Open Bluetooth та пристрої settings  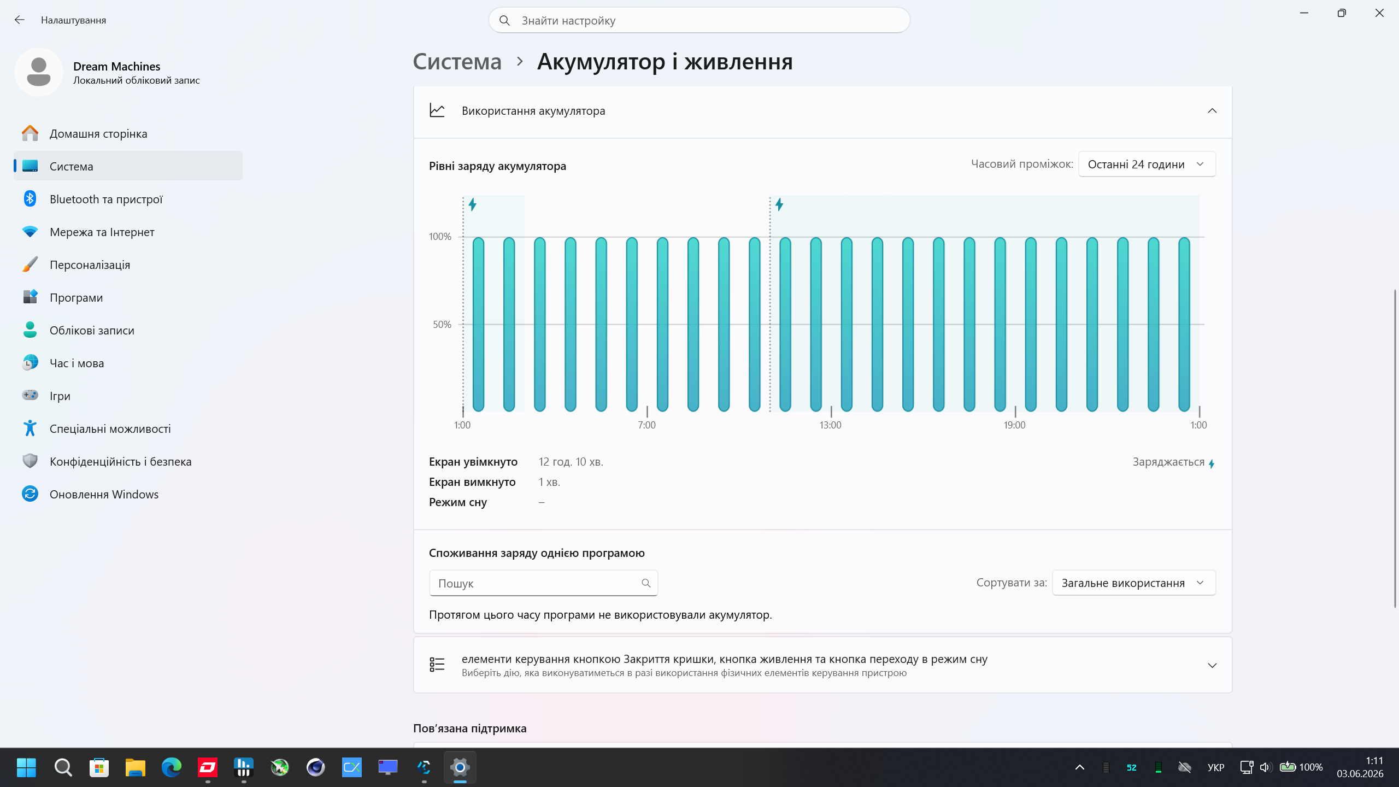point(128,199)
